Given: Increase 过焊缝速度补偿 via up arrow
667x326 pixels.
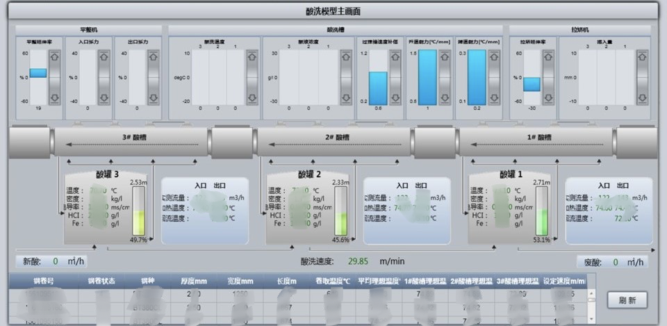Looking at the screenshot, I should 395,56.
